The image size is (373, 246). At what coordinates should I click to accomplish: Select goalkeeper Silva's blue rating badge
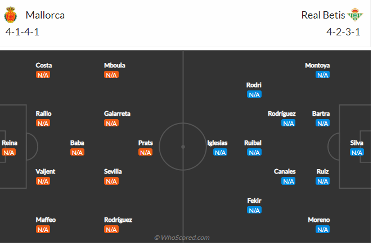[x=357, y=152]
